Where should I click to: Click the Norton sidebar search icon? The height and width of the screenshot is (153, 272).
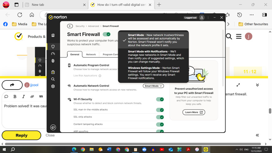coord(53,79)
